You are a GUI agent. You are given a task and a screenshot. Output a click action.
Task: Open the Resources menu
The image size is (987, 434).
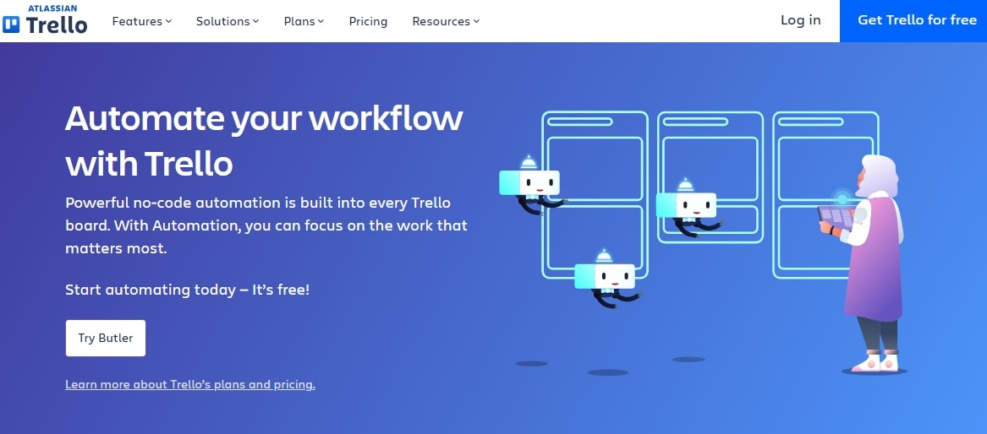[446, 21]
